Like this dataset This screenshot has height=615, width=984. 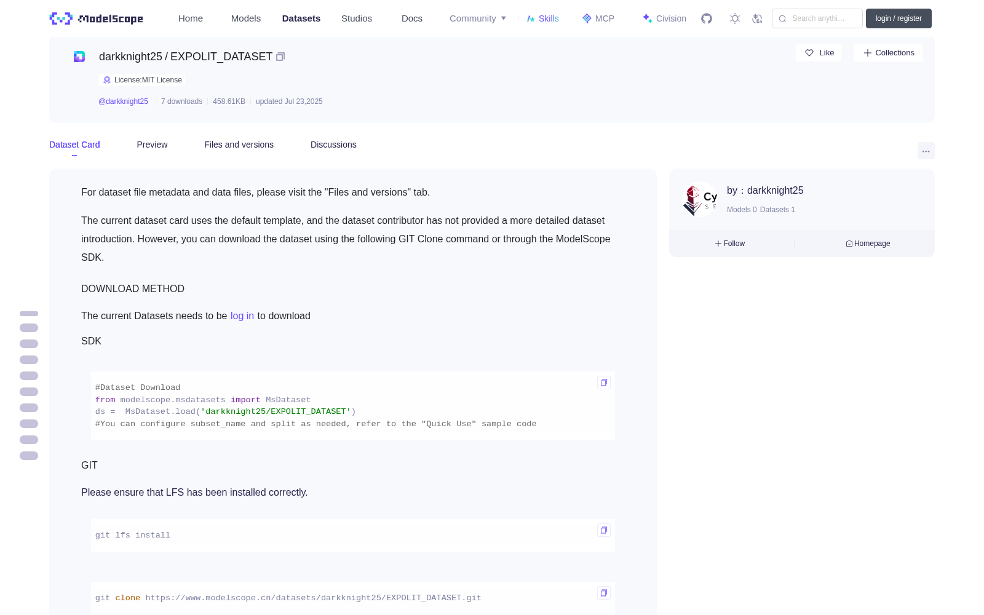pyautogui.click(x=819, y=53)
